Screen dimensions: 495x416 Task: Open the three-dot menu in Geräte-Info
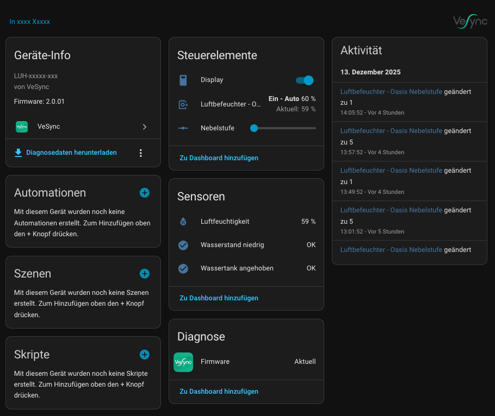pos(141,153)
